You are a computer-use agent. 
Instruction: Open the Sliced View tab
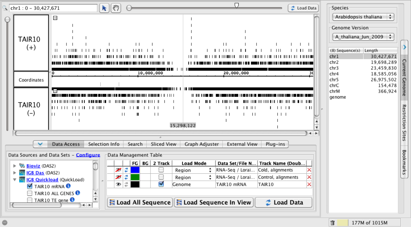[x=163, y=144]
